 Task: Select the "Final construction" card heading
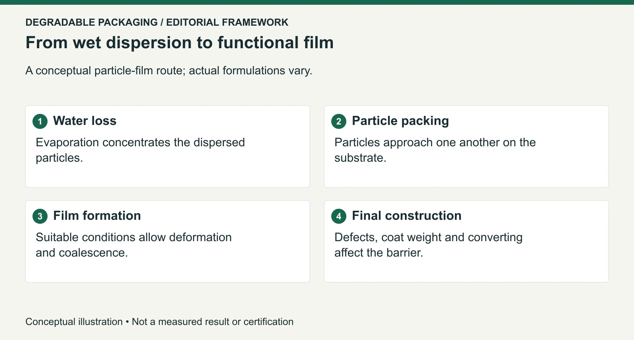click(x=407, y=215)
